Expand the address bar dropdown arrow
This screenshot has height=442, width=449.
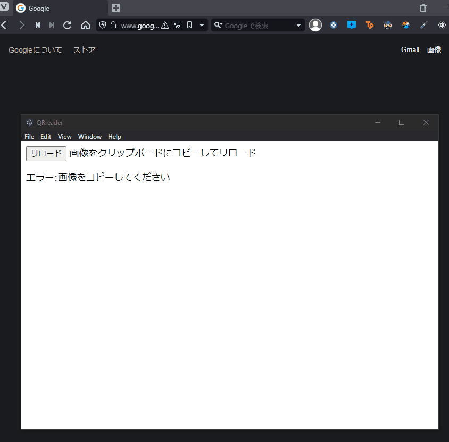tap(202, 25)
